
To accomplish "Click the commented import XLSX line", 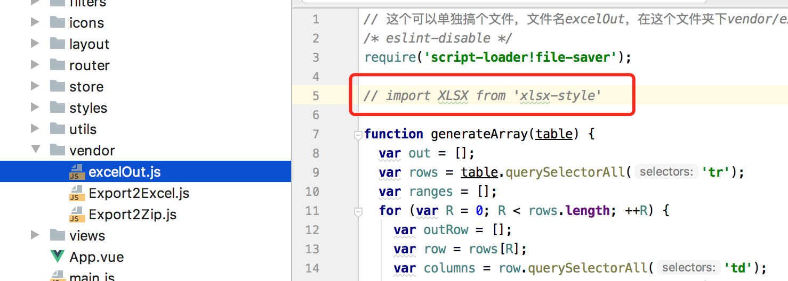I will pos(483,96).
